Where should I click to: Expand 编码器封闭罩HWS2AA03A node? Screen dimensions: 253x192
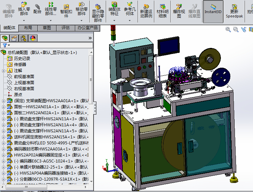3,149
